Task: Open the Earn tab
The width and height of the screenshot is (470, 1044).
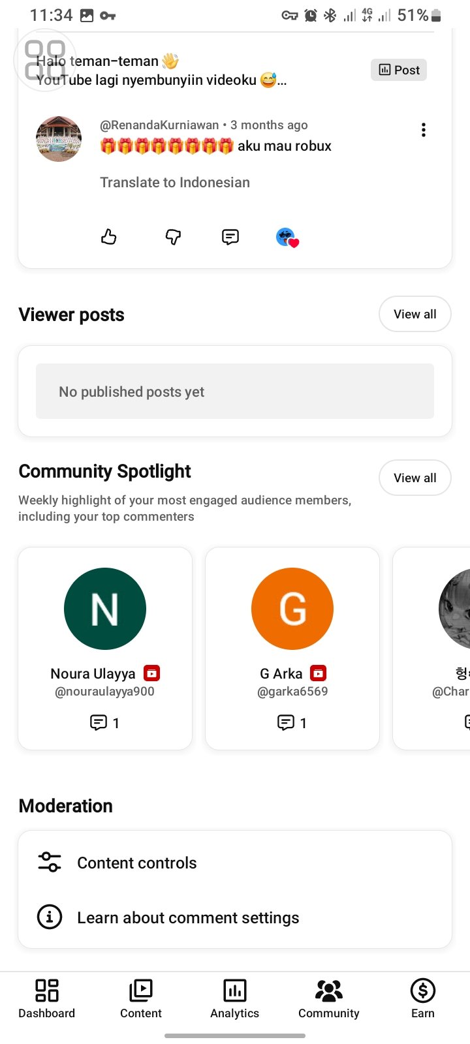Action: point(422,998)
